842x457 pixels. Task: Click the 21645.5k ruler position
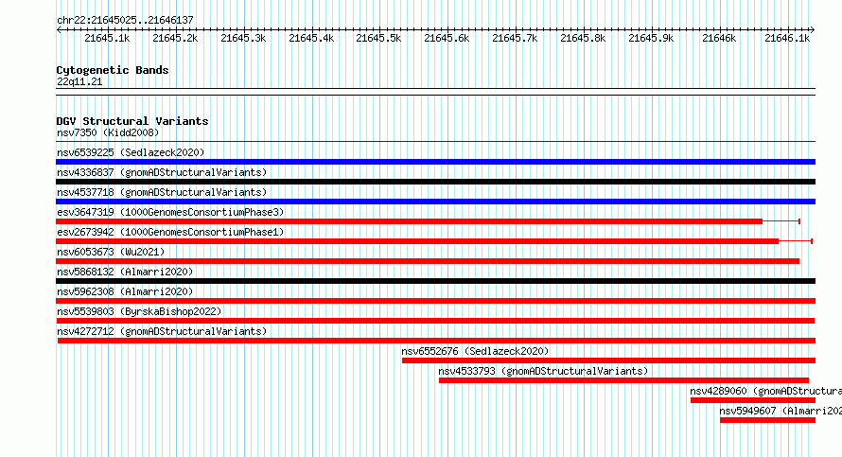tap(378, 38)
